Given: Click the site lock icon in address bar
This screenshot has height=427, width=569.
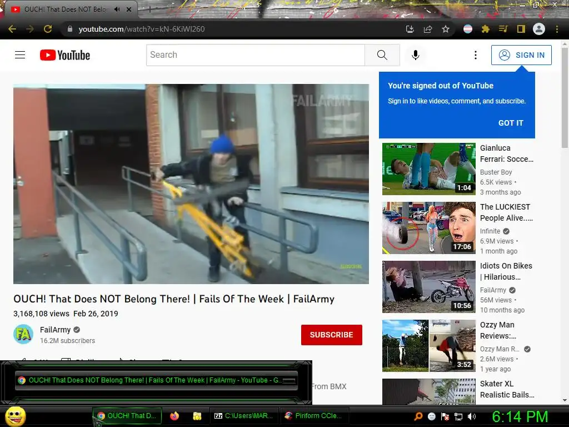Looking at the screenshot, I should tap(70, 29).
